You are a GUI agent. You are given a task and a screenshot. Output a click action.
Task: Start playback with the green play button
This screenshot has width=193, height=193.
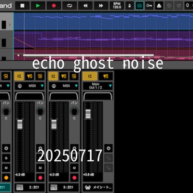38,6
